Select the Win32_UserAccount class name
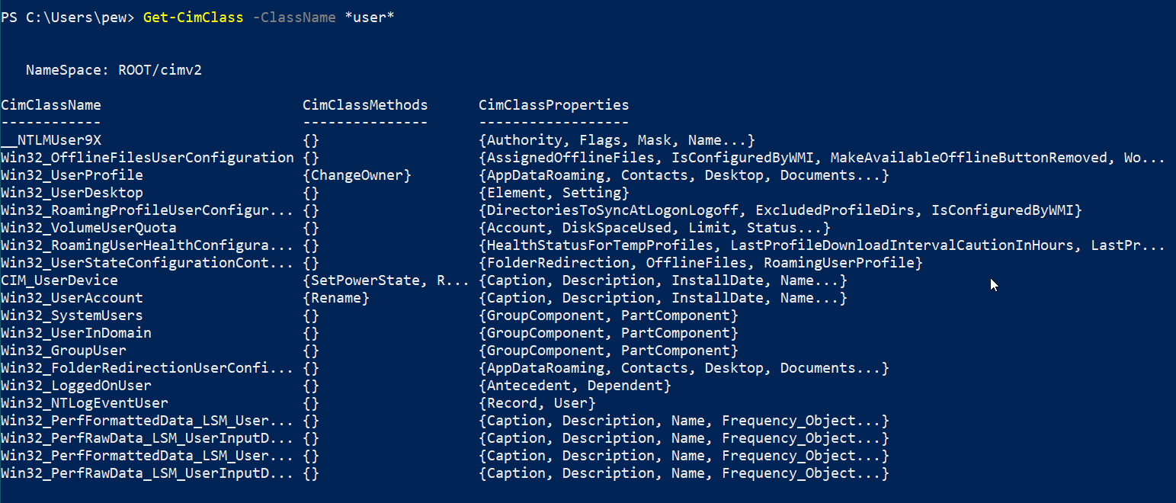 (72, 298)
